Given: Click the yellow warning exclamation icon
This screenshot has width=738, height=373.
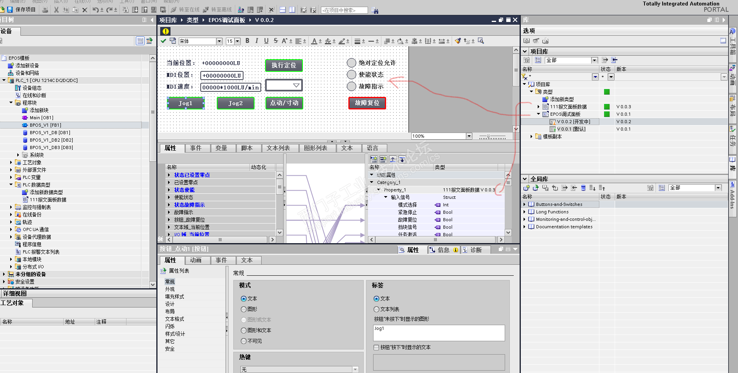Looking at the screenshot, I should pyautogui.click(x=165, y=31).
